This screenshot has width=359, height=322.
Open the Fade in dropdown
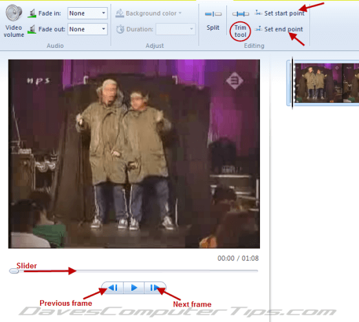tap(87, 14)
